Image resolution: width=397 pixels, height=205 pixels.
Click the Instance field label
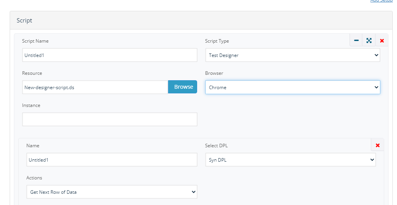tap(31, 105)
